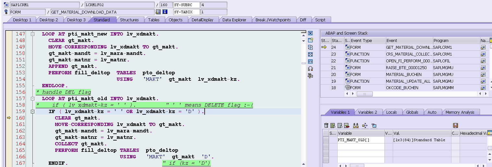This screenshot has height=167, width=492.
Task: Close the source code tool with X icon
Action: point(310,33)
